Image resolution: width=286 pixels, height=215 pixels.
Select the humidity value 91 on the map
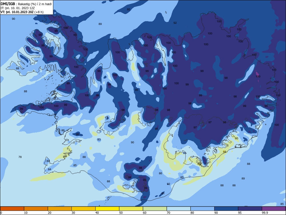(x=163, y=193)
